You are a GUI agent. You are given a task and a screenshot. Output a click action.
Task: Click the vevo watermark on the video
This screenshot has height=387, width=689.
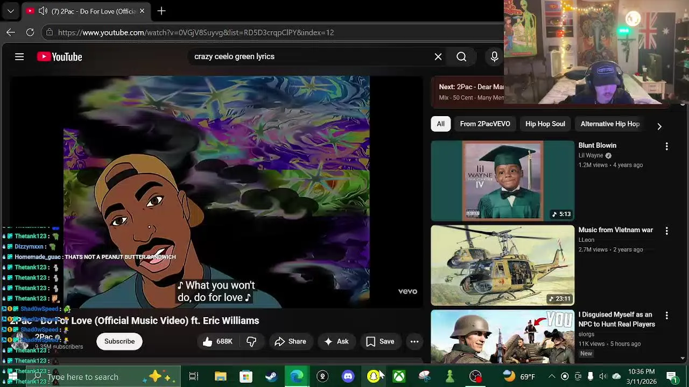(407, 291)
